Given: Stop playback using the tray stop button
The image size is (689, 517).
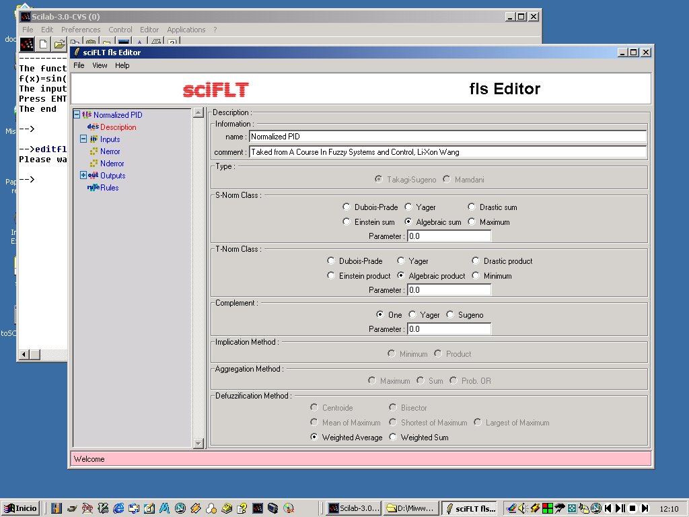Looking at the screenshot, I should click(x=632, y=508).
